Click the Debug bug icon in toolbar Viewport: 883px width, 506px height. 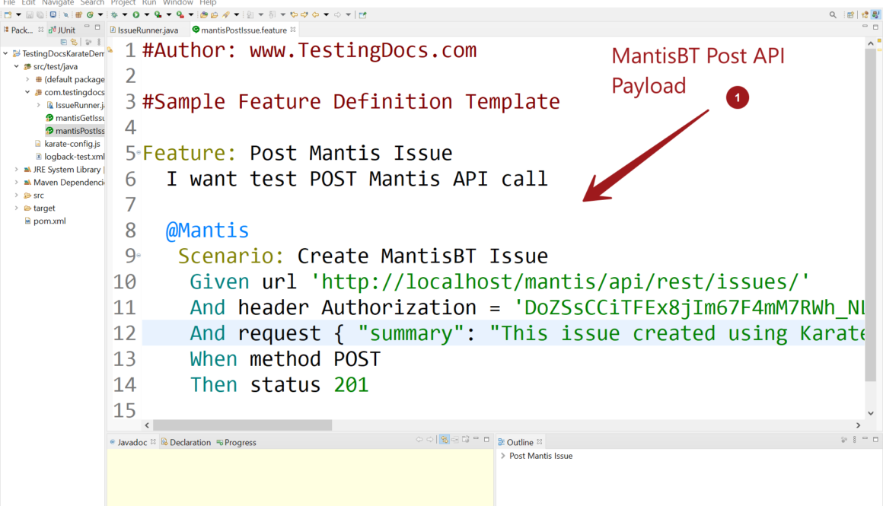114,14
